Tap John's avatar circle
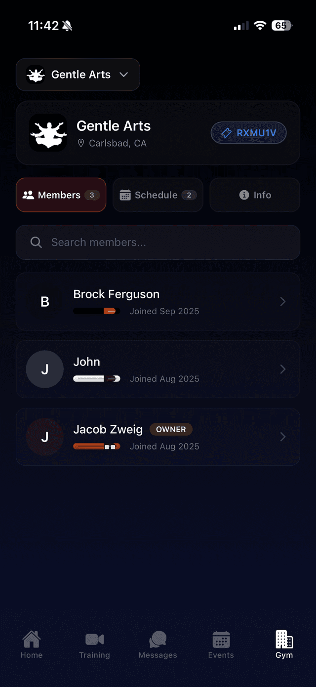This screenshot has width=316, height=687. tap(45, 369)
